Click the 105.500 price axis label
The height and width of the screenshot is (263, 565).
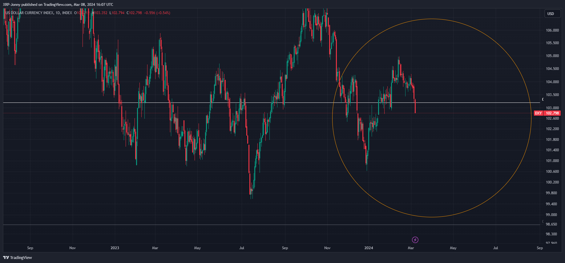coord(552,43)
